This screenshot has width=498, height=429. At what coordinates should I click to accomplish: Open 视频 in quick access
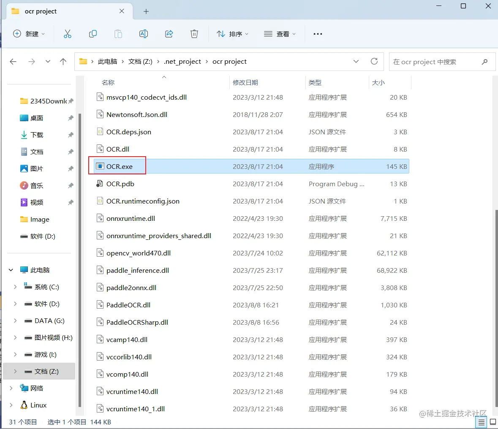pyautogui.click(x=32, y=202)
